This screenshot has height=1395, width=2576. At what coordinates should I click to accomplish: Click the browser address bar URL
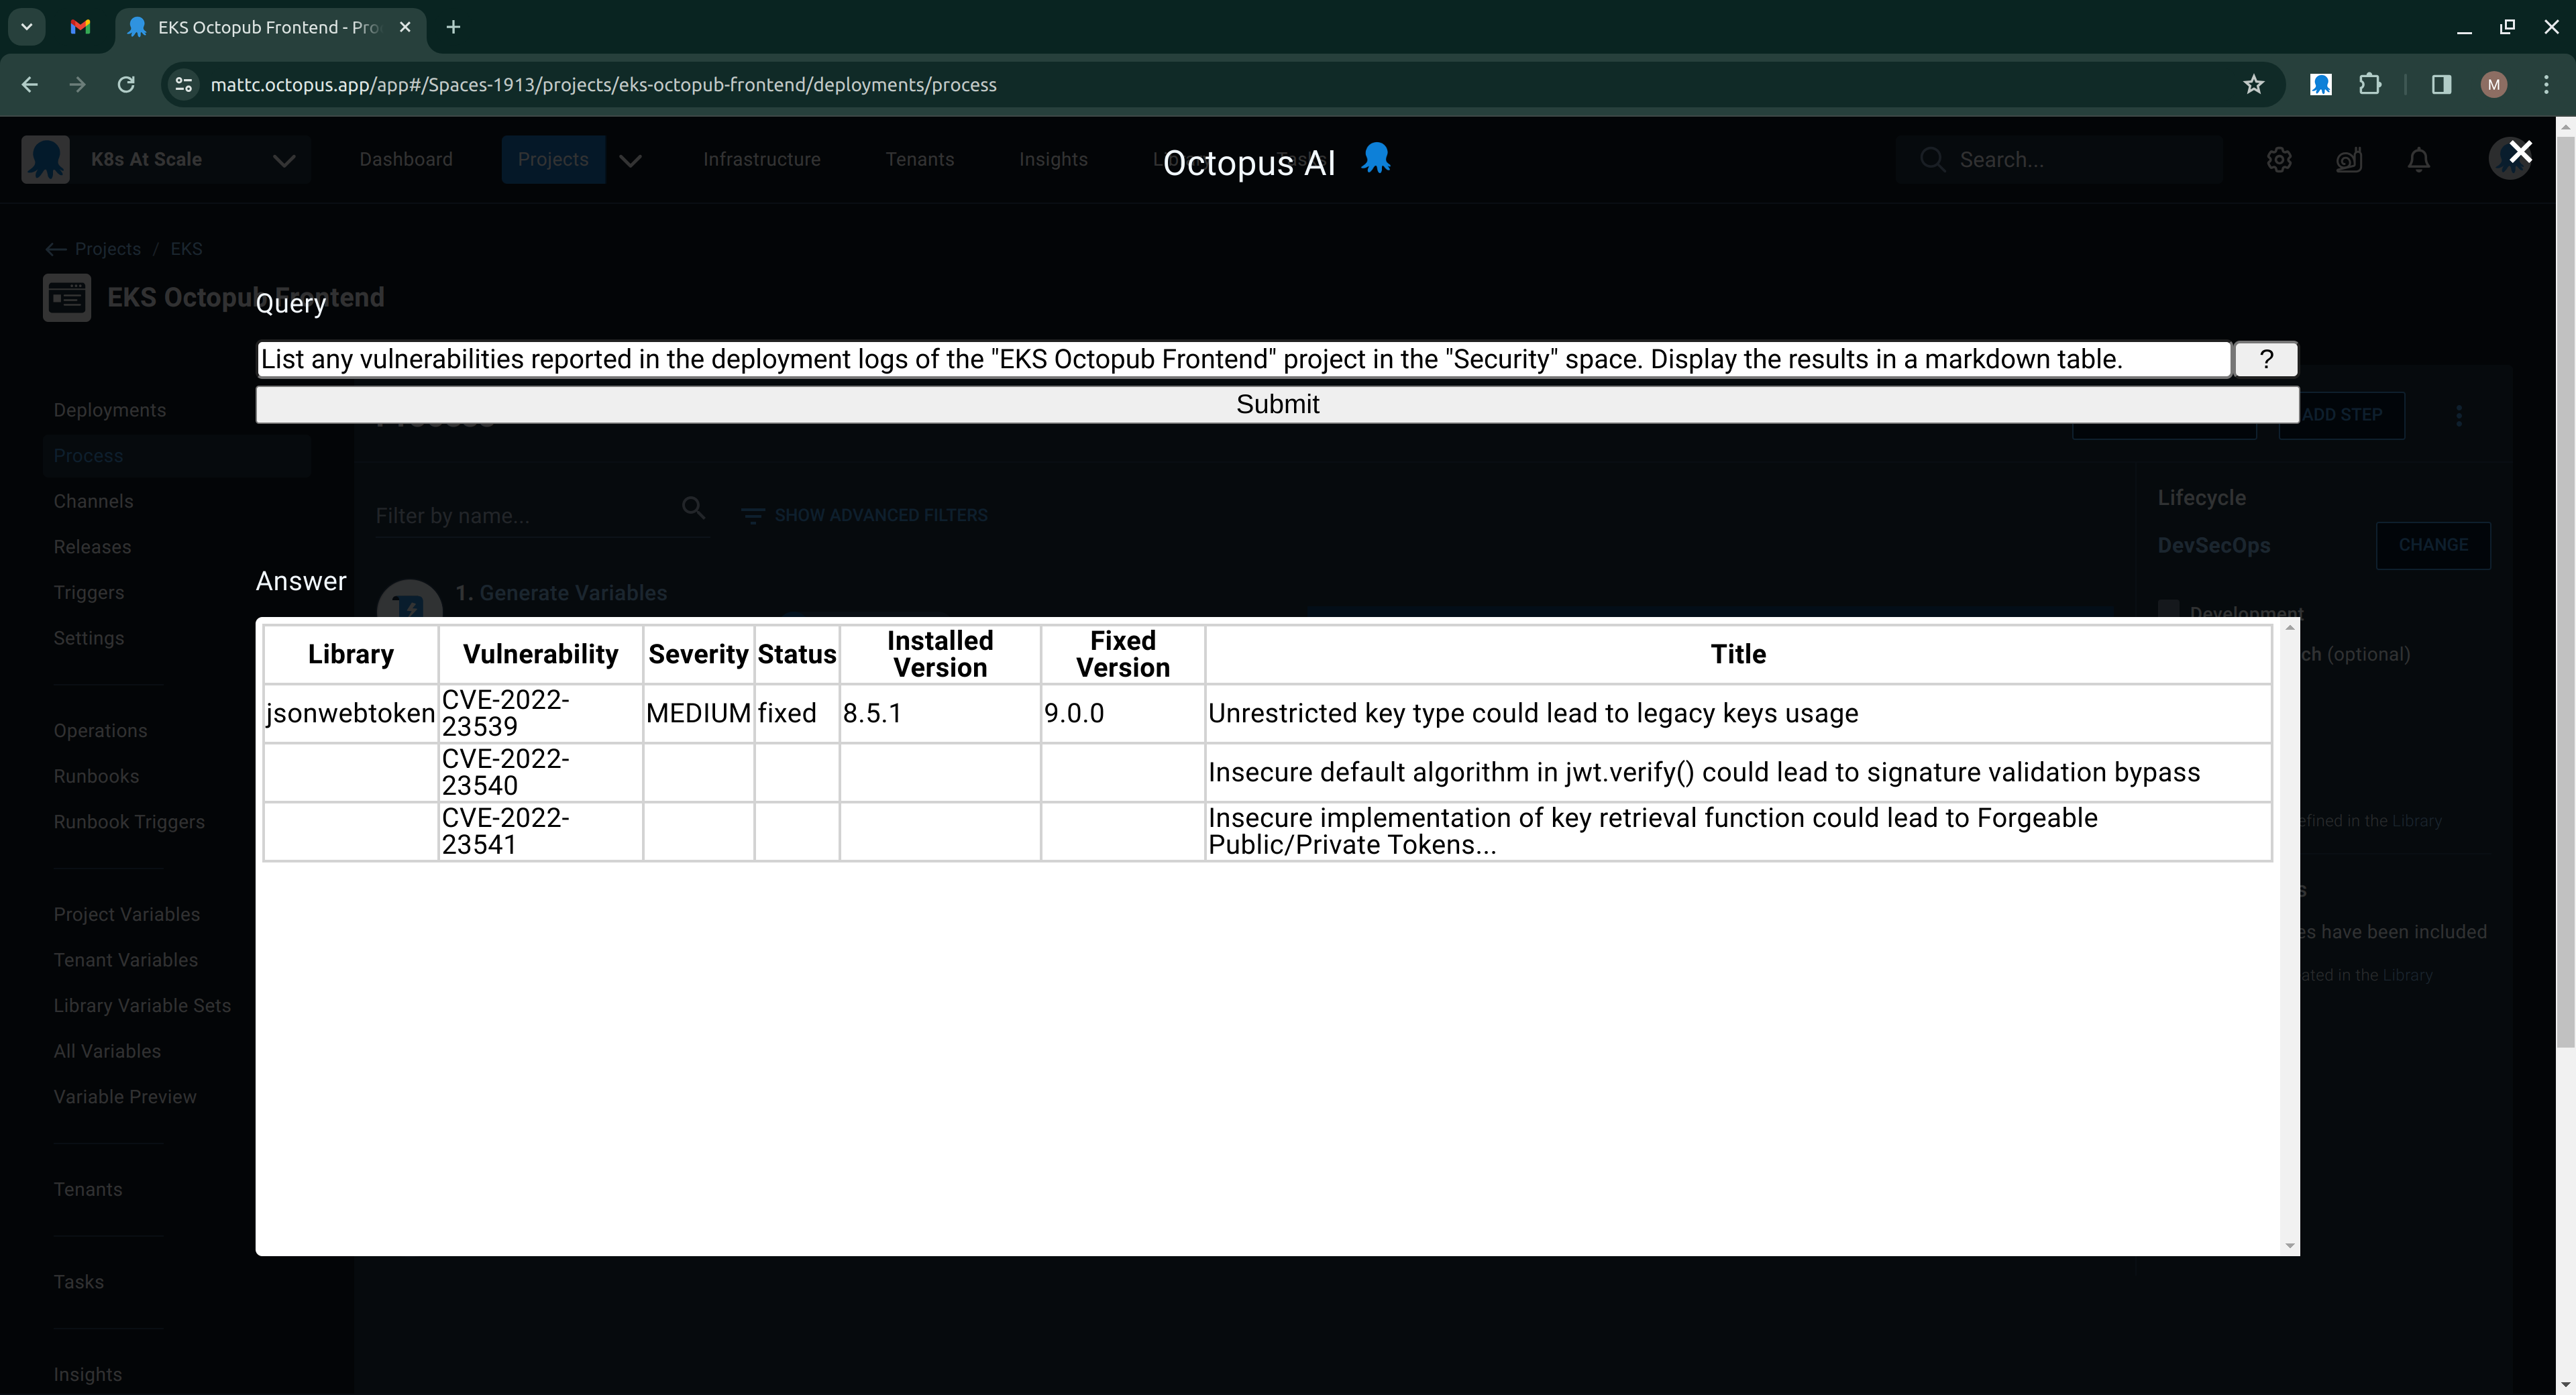click(x=603, y=85)
